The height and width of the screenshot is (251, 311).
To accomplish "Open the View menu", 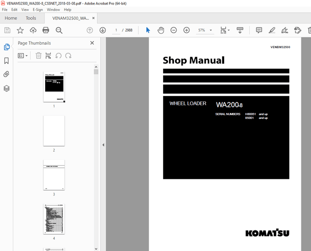I will click(25, 10).
